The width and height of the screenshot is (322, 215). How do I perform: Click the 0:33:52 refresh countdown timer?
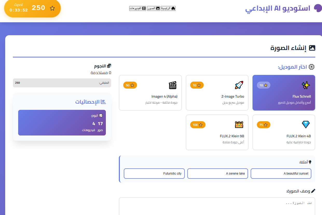pyautogui.click(x=19, y=10)
